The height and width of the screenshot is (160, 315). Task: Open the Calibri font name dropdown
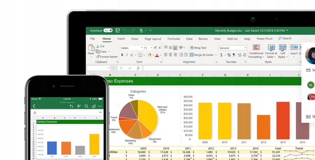pyautogui.click(x=132, y=48)
